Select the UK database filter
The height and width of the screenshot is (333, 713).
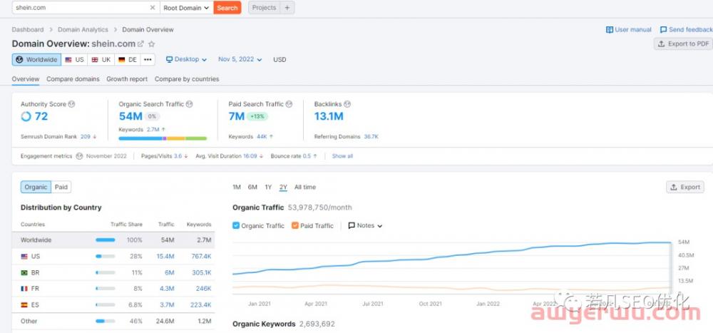coord(101,60)
